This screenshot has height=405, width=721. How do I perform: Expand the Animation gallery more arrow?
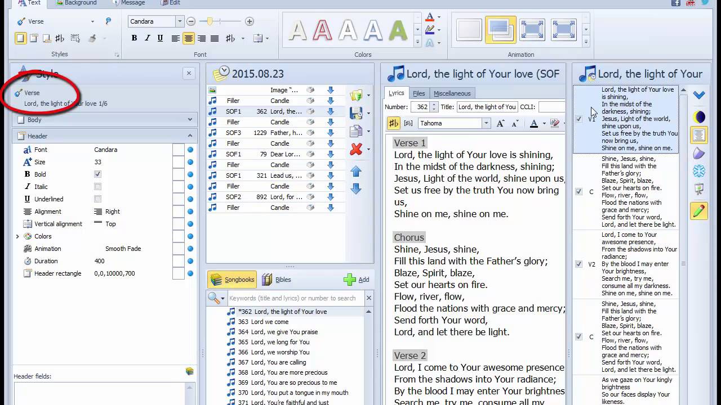coord(586,42)
